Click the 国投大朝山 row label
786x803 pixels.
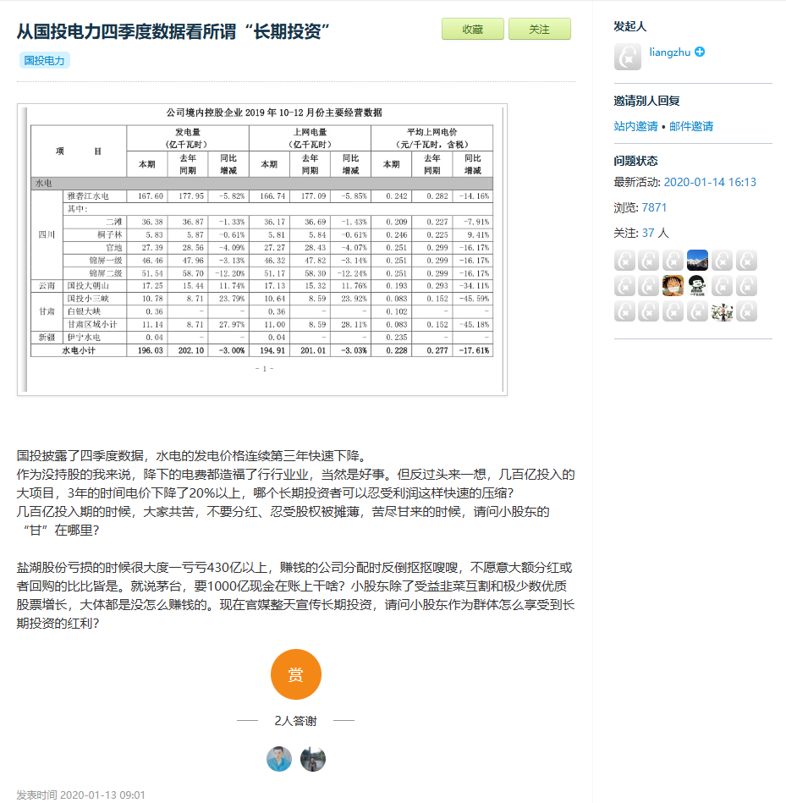(88, 286)
